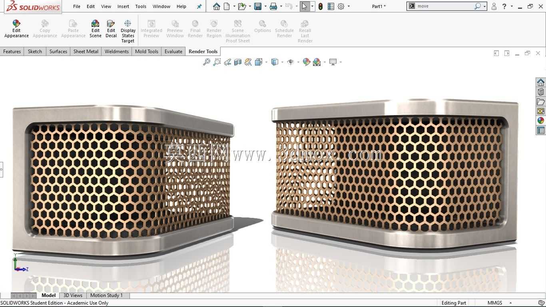This screenshot has height=307, width=546.
Task: Expand the Options gear dropdown arrow
Action: coord(349,6)
